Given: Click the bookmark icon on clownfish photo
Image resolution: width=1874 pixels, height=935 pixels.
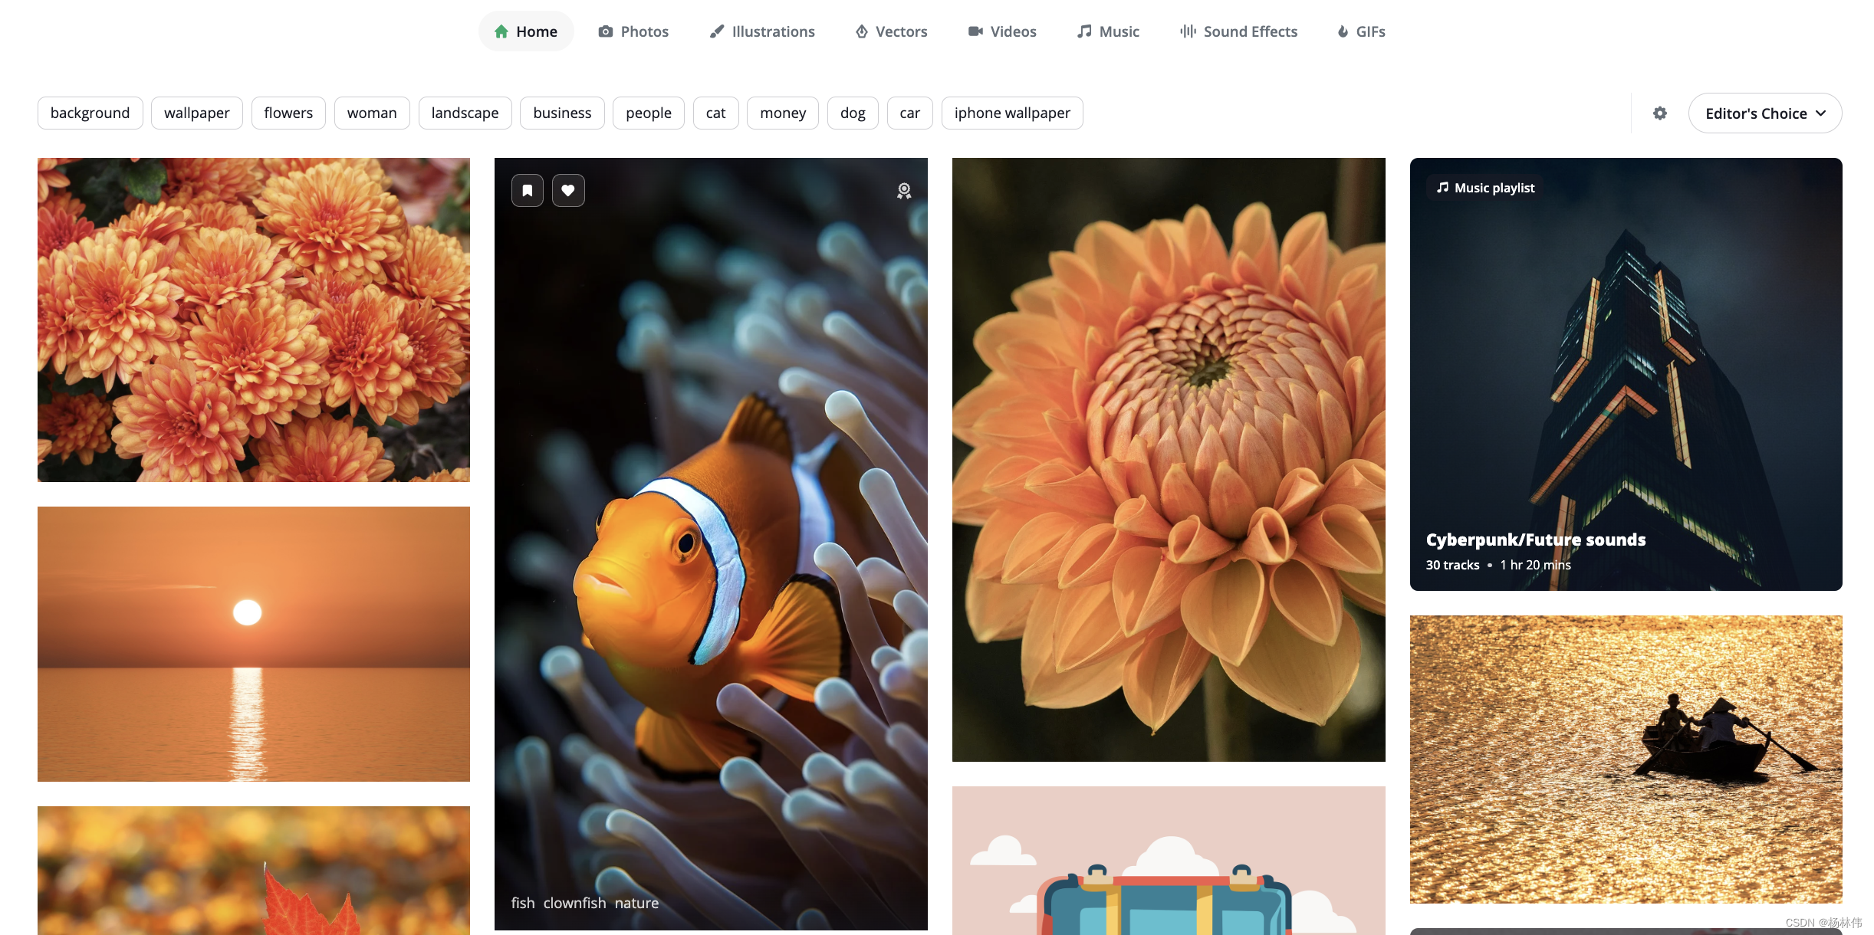Looking at the screenshot, I should [x=528, y=191].
